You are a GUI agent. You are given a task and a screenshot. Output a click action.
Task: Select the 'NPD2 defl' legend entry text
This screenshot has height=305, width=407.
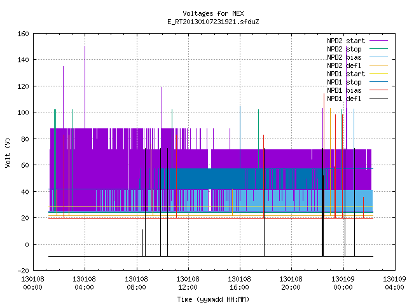pyautogui.click(x=344, y=65)
